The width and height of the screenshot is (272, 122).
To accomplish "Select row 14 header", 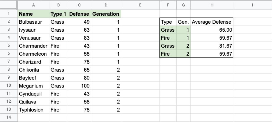I will 9,118.
